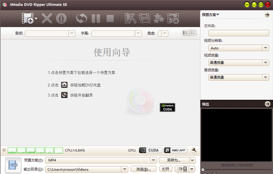
Task: Click the 浏览(B)... browse button
Action: point(143,169)
